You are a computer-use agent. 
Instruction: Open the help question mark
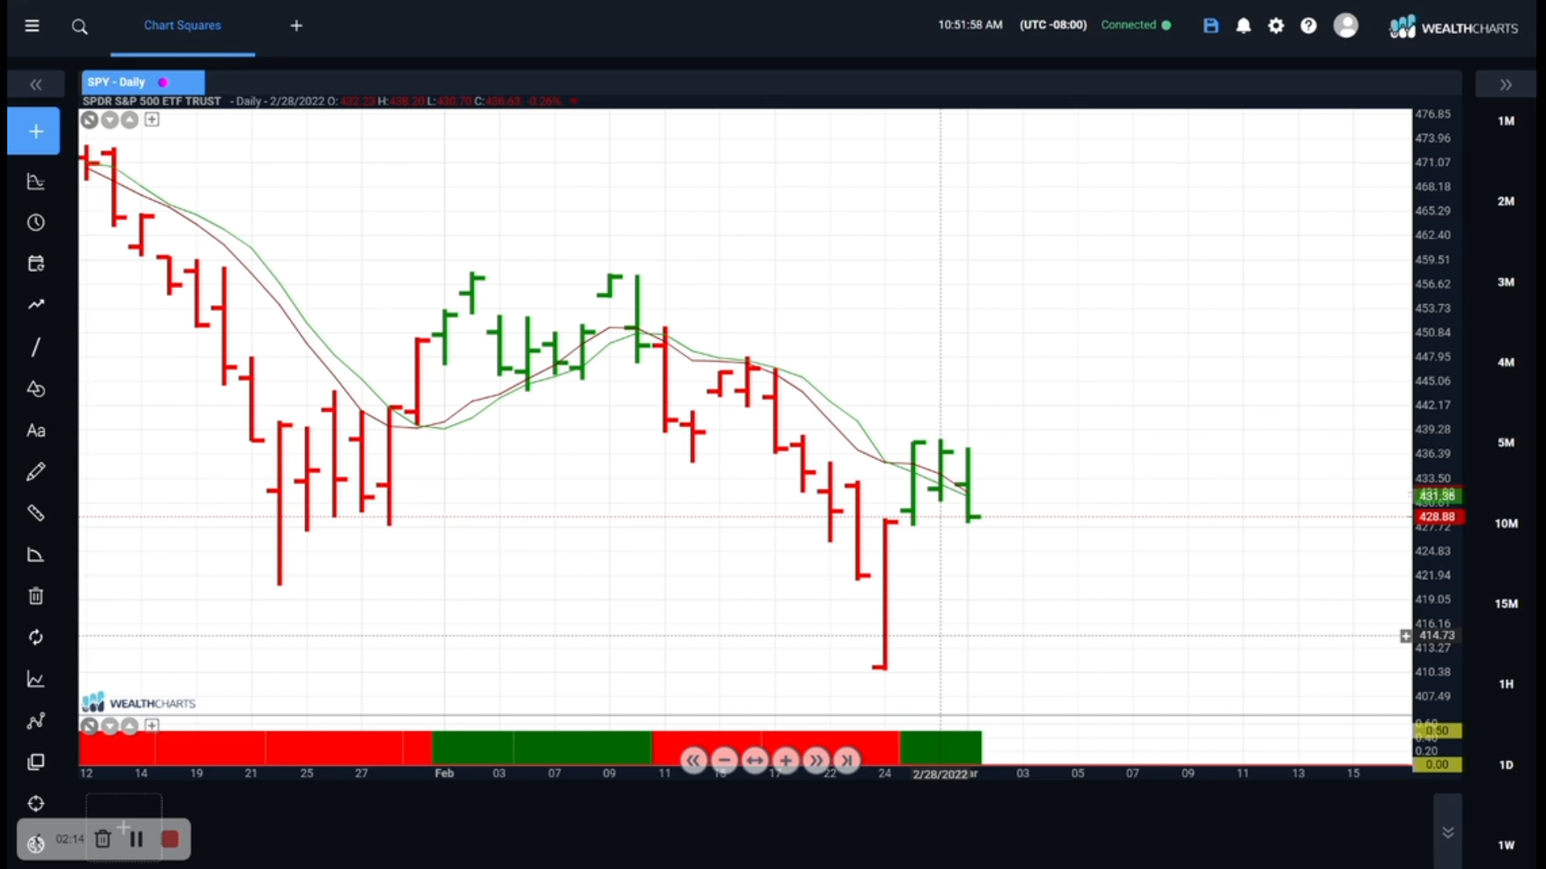[x=1309, y=26]
